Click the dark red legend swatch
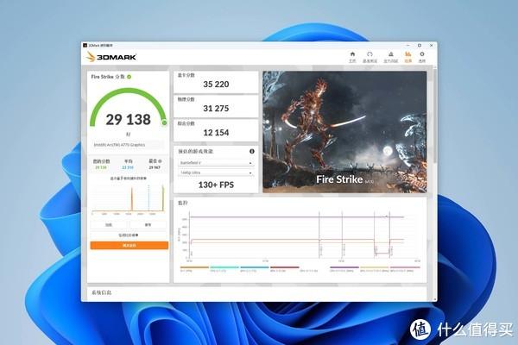Screen dimensions: 518x345 284,267
